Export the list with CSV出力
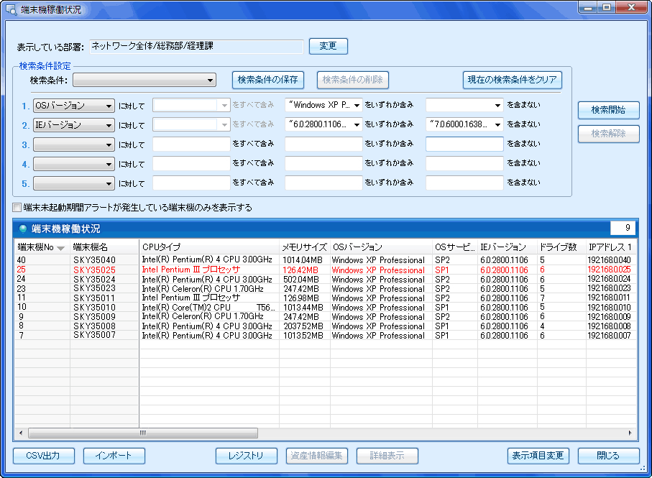 pyautogui.click(x=44, y=456)
